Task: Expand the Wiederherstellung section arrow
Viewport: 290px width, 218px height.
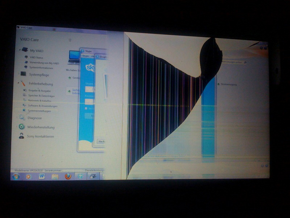Action: pos(17,126)
